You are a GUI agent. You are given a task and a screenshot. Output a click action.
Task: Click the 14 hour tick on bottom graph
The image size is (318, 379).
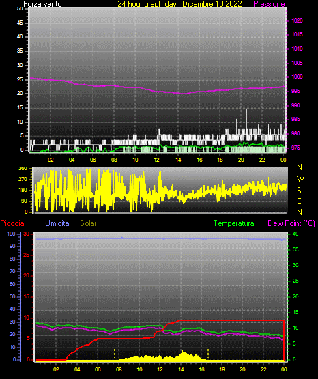click(x=181, y=369)
